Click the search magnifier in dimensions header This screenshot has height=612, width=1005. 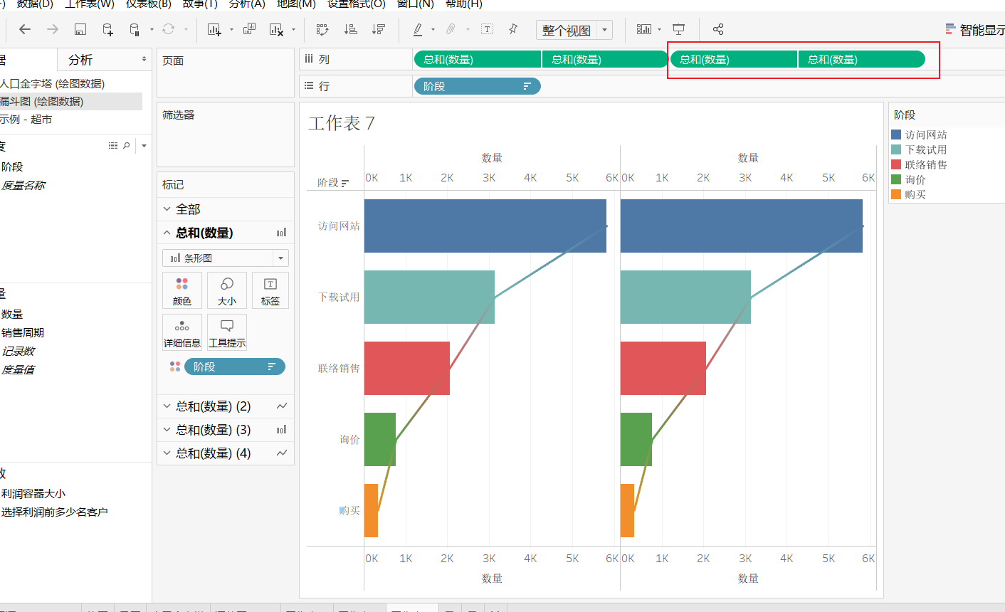[x=127, y=145]
